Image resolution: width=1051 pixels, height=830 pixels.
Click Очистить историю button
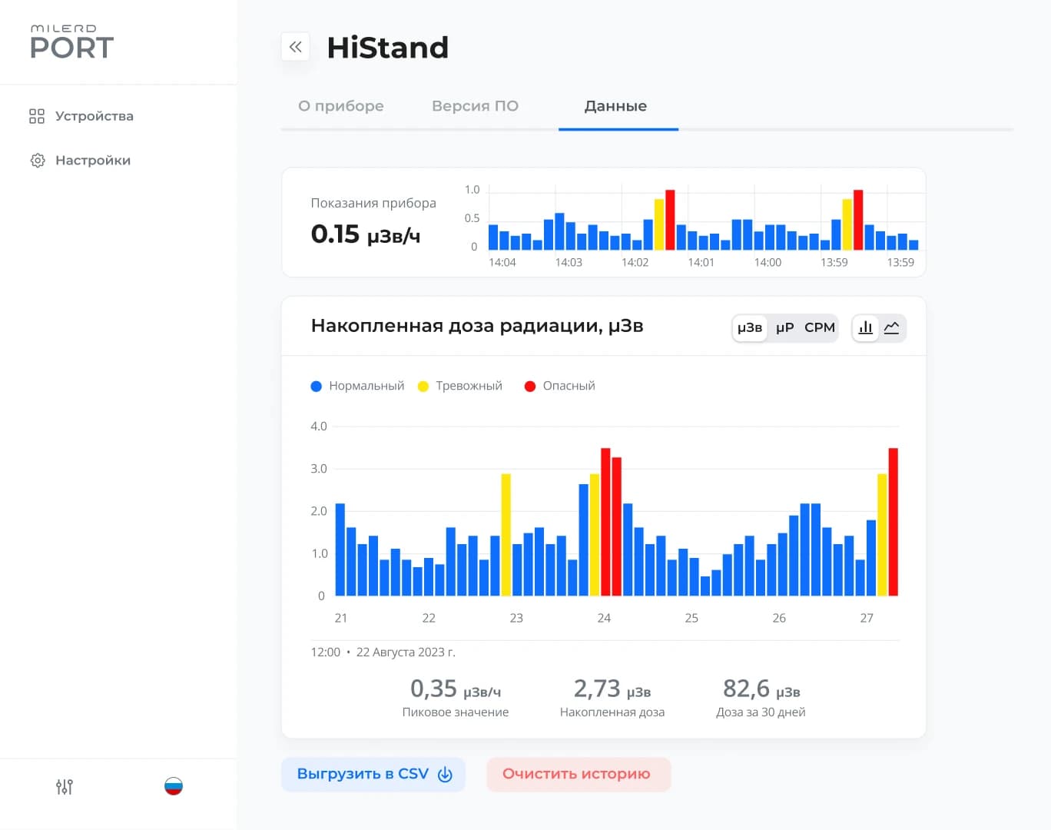(579, 775)
